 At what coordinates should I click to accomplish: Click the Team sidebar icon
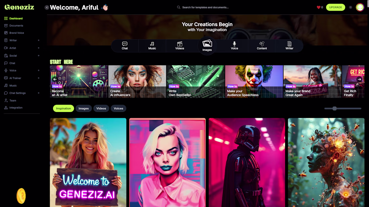(6, 100)
